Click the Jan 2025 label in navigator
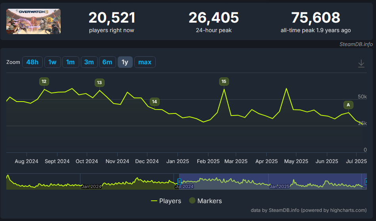Screen dimensions: 376x221 [x=279, y=186]
